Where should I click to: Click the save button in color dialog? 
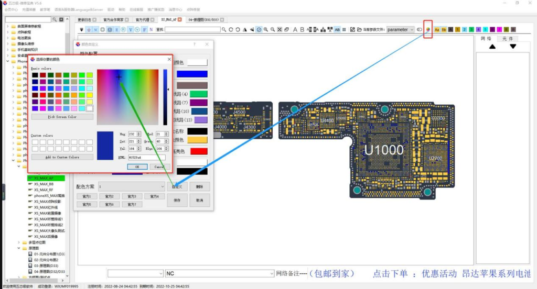point(177,200)
